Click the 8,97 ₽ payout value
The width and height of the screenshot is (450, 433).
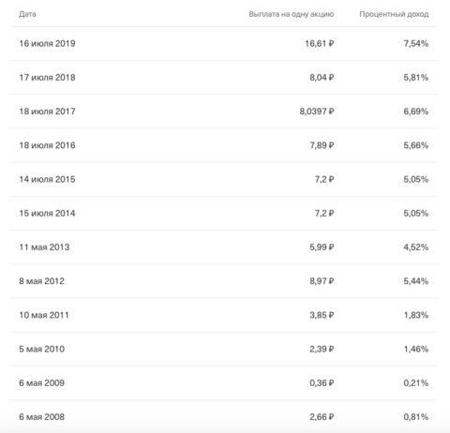(x=322, y=281)
